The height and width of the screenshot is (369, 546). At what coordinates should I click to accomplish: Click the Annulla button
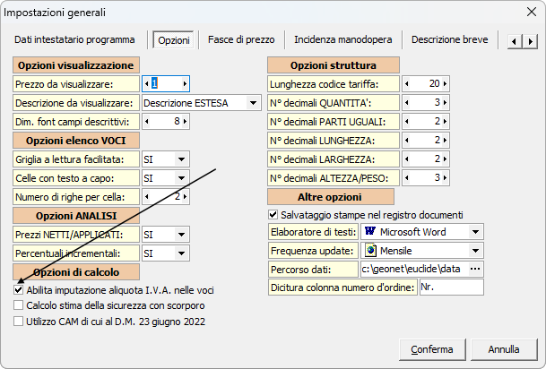click(505, 348)
